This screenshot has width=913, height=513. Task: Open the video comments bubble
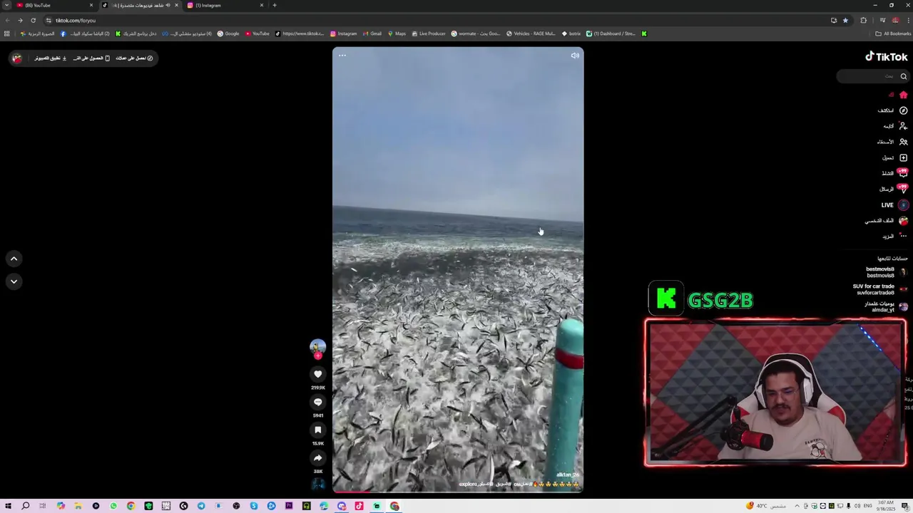(318, 402)
